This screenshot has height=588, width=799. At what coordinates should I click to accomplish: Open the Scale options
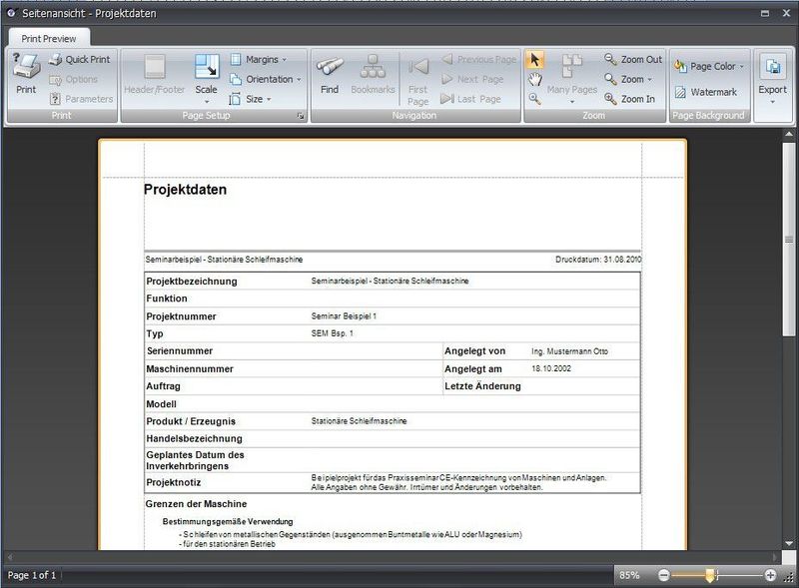(207, 79)
